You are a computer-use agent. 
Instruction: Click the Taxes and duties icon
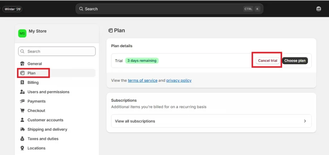click(x=22, y=139)
